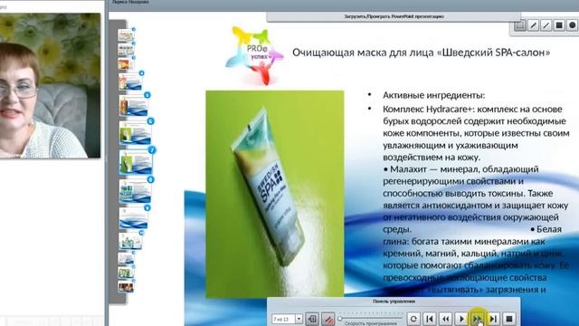The height and width of the screenshot is (326, 579).
Task: Click the 'Панель управления' panel title
Action: tap(394, 302)
